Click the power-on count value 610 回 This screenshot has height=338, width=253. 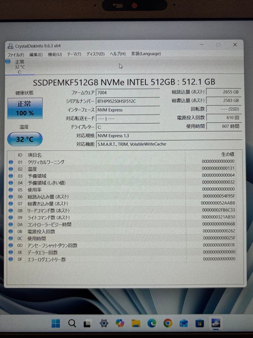coord(224,118)
